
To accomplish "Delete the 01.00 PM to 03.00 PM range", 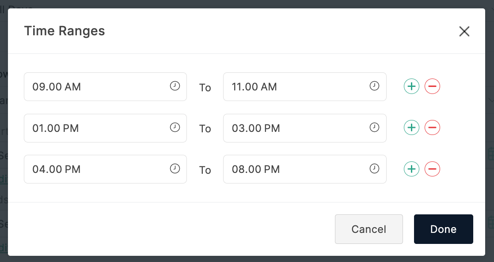I will [x=432, y=128].
